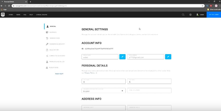Click the first name input field
The image size is (221, 111).
click(x=103, y=81)
